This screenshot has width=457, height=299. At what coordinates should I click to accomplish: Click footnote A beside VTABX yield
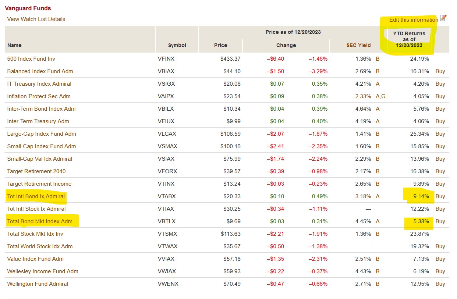click(378, 196)
